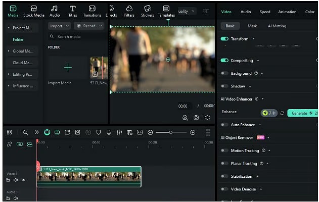Open the audio mixer icon
The width and height of the screenshot is (319, 202).
pos(119,132)
